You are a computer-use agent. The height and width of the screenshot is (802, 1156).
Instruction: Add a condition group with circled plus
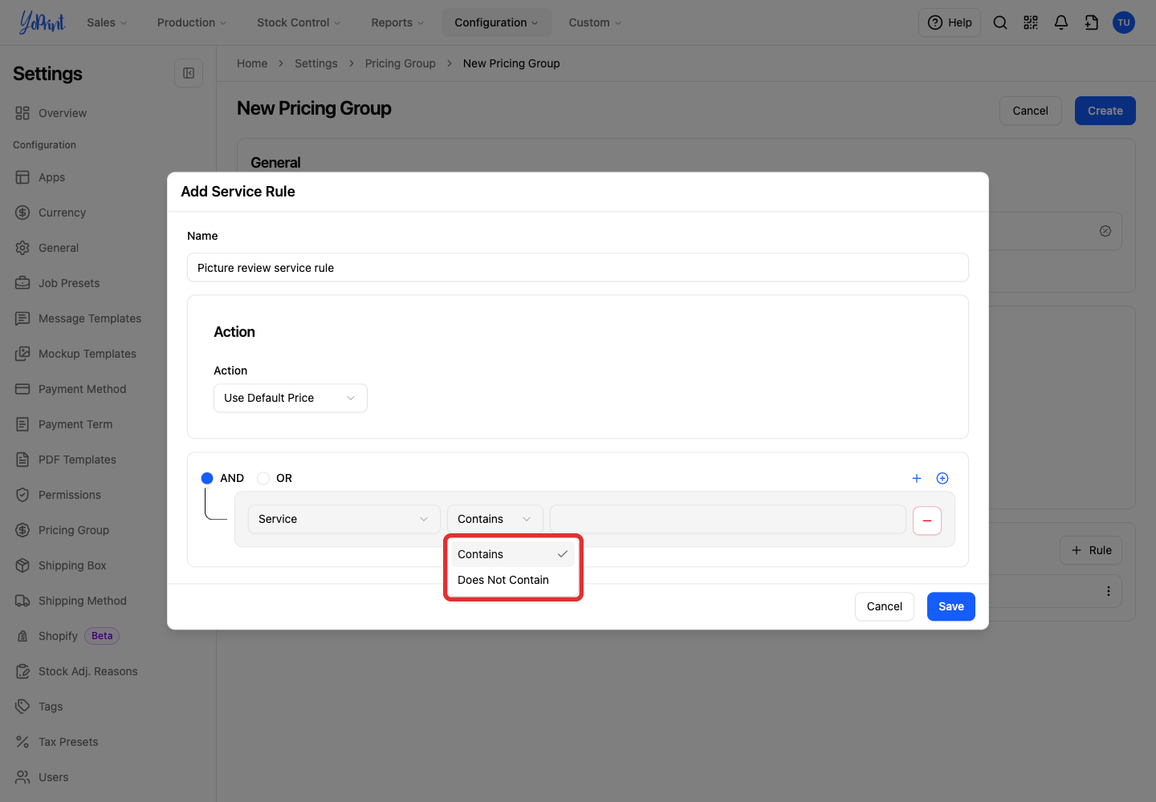pyautogui.click(x=942, y=478)
